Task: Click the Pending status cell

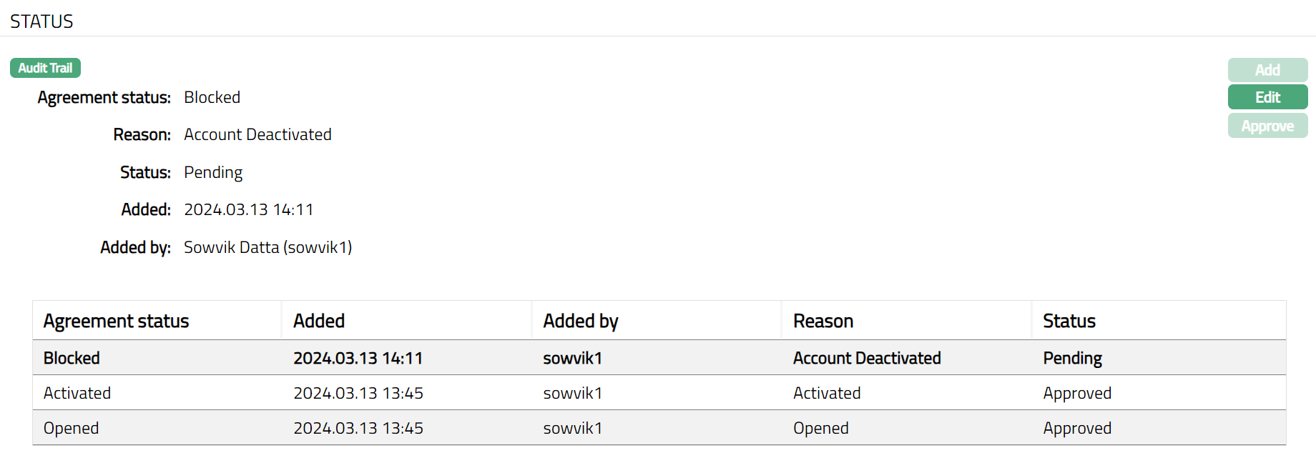Action: (x=1072, y=358)
